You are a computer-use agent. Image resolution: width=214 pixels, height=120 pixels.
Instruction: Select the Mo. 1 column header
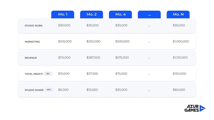coord(63,14)
